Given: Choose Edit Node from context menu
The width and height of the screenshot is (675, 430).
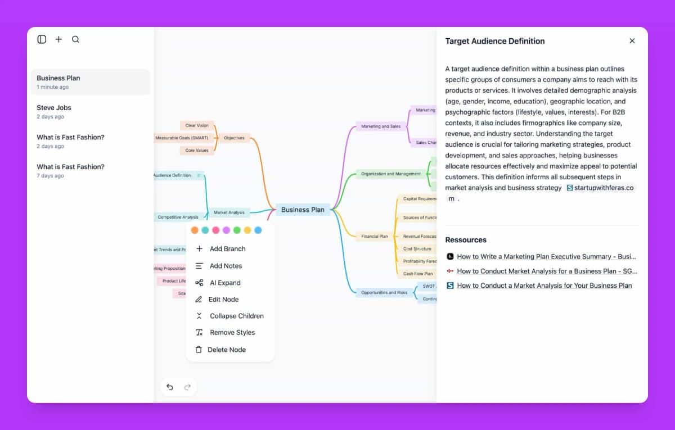Looking at the screenshot, I should coord(230,300).
